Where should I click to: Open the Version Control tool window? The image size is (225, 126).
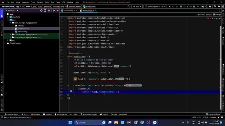(12, 114)
